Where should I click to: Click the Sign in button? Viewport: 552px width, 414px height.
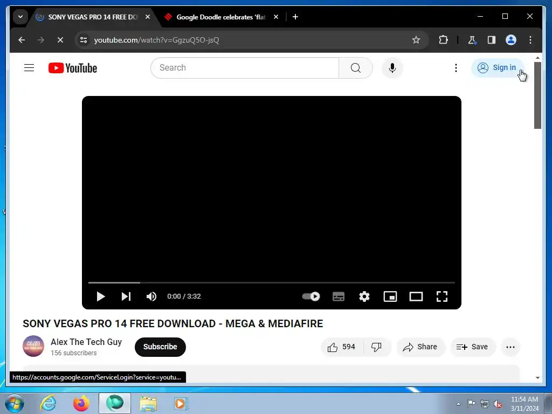[497, 67]
